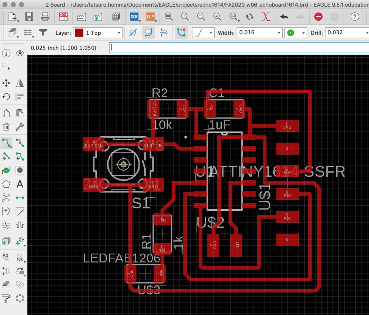Image resolution: width=369 pixels, height=315 pixels.
Task: Select the Info tool
Action: click(x=6, y=53)
